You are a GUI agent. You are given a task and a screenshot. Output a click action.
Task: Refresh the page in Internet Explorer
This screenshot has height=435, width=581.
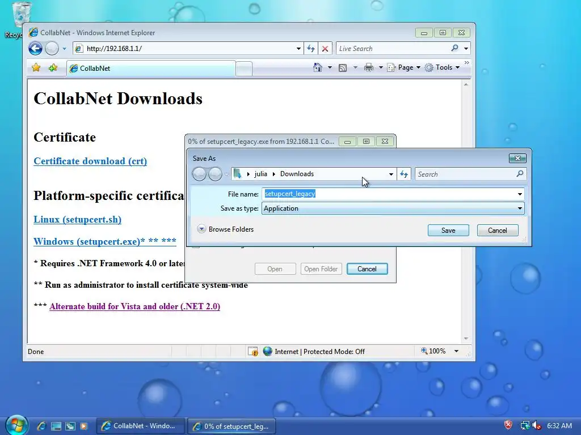[x=311, y=49]
